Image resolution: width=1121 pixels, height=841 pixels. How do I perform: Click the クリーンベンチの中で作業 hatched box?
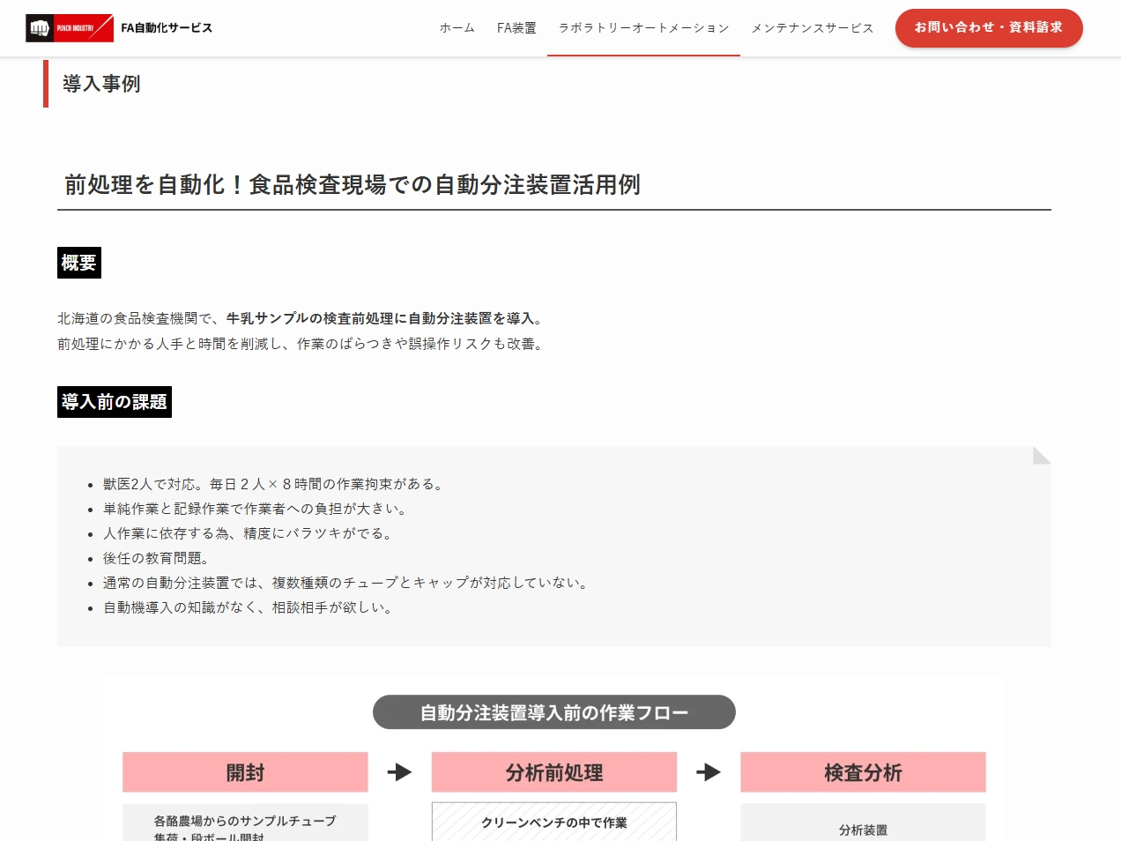tap(554, 822)
